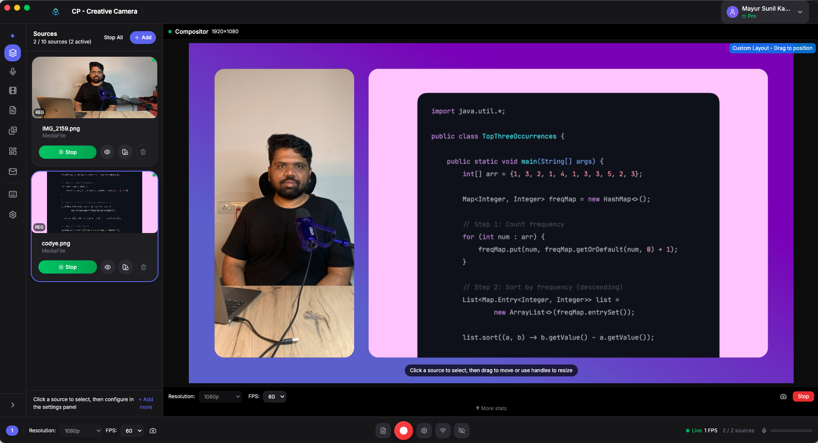Select the microphone audio panel
The height and width of the screenshot is (443, 818).
[13, 71]
